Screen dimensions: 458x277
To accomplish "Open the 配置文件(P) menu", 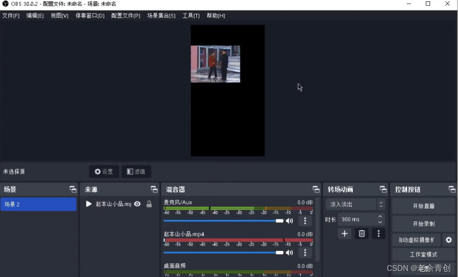I will (126, 16).
